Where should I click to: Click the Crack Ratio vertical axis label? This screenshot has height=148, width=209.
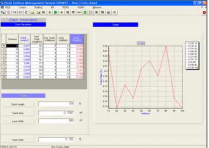click(101, 77)
